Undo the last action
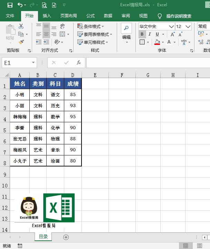Screen dimensions: 210x249 point(20,5)
